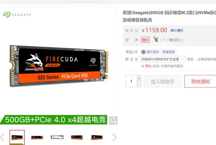Click the 降价通知 price alert link

[177, 31]
